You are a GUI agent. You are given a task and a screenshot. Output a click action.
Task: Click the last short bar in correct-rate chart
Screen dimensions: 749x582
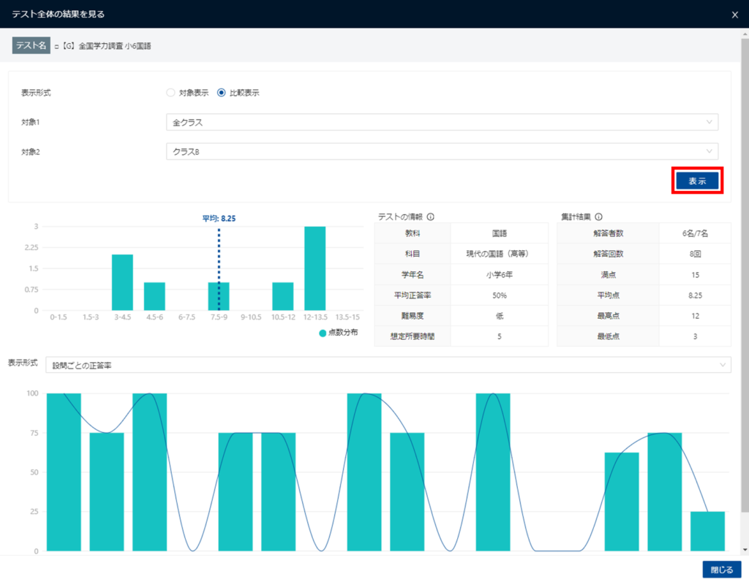pyautogui.click(x=707, y=532)
